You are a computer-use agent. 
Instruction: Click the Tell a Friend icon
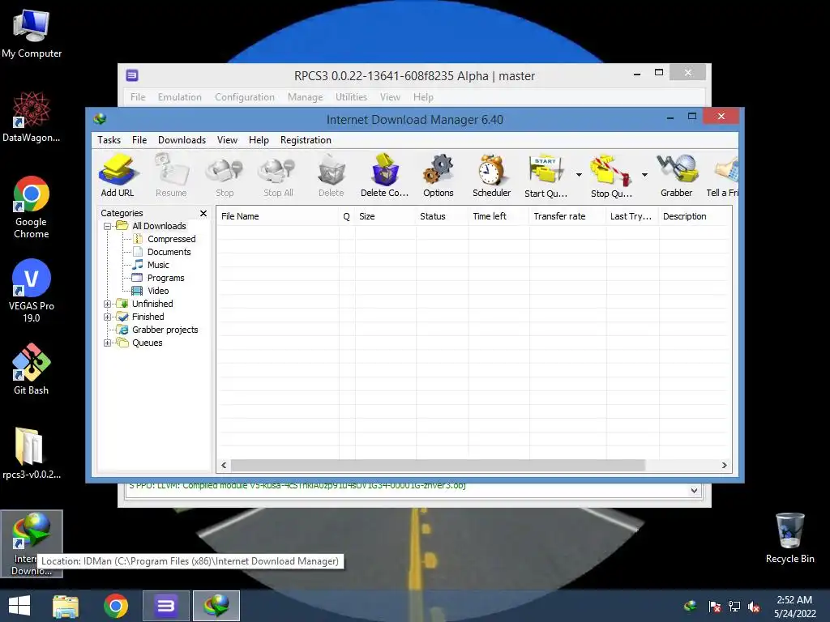tap(723, 176)
